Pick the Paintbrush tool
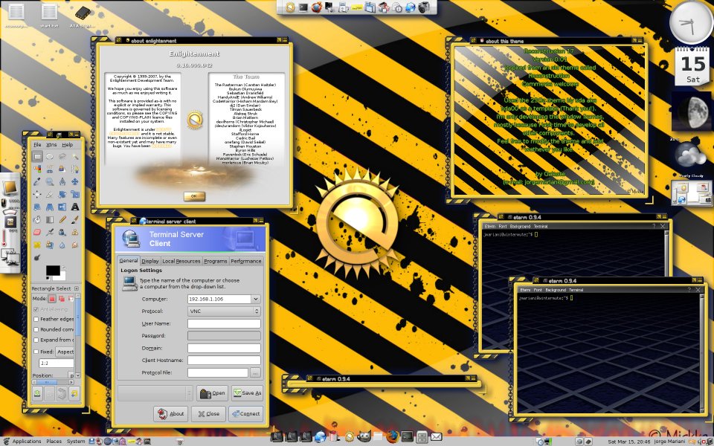This screenshot has height=446, width=714. (75, 220)
